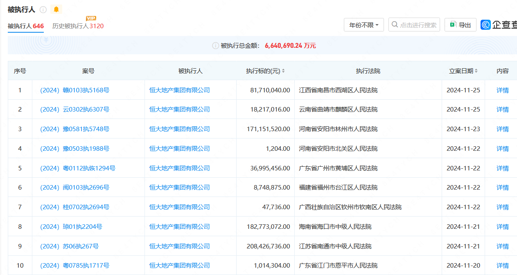Viewport: 517px width, 275px height.
Task: Open case (2024) 赣0103执5168号
Action: click(75, 90)
